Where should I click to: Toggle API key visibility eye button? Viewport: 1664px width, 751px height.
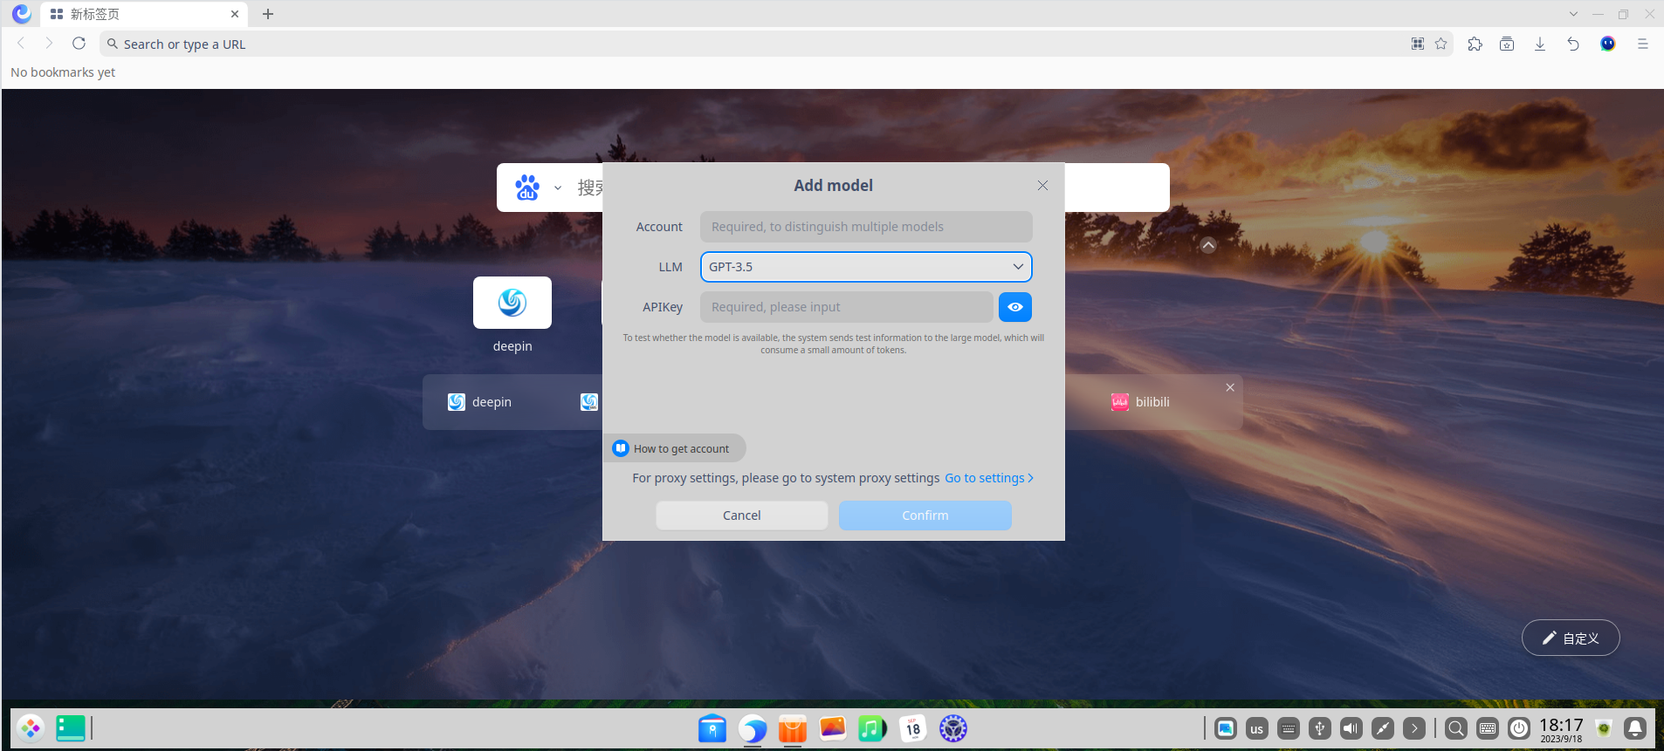click(x=1014, y=307)
